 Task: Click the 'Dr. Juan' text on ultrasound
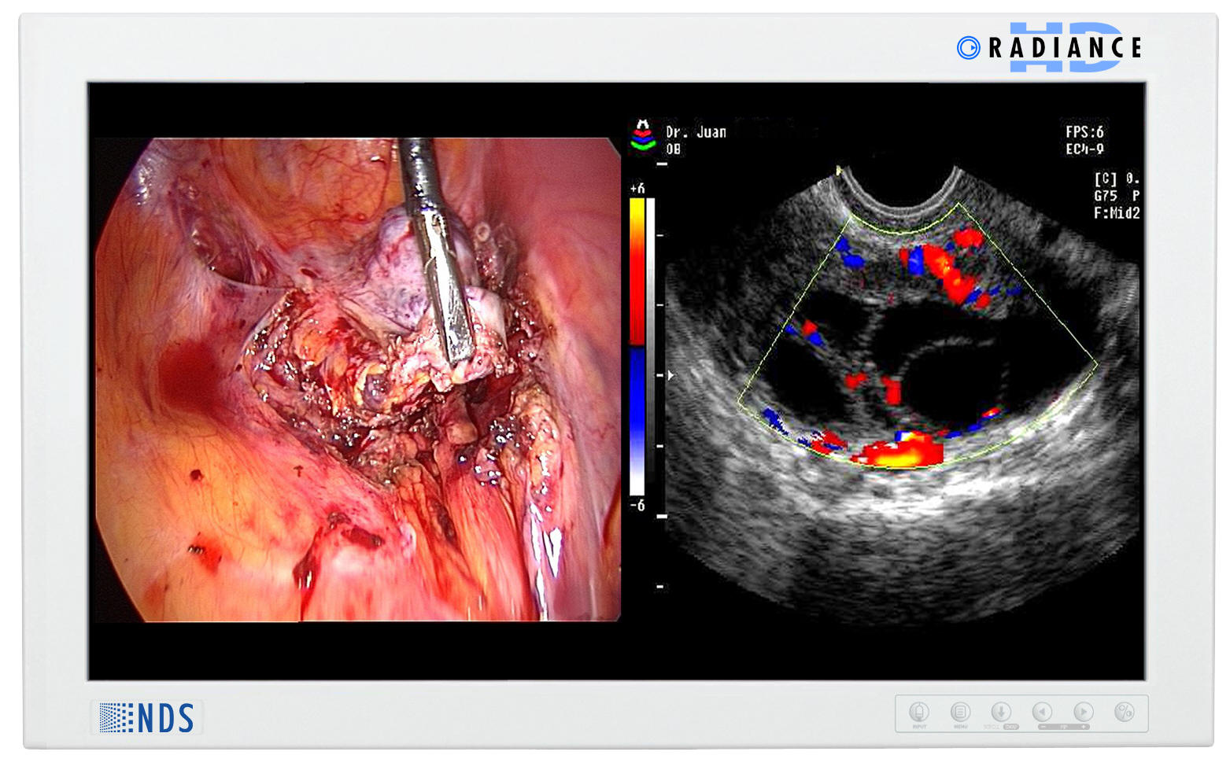696,132
